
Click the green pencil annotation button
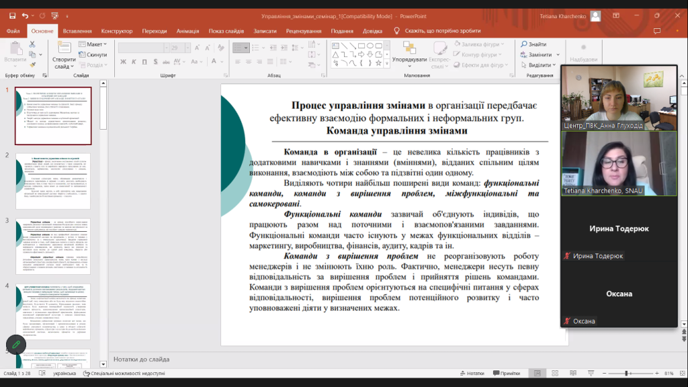[15, 345]
